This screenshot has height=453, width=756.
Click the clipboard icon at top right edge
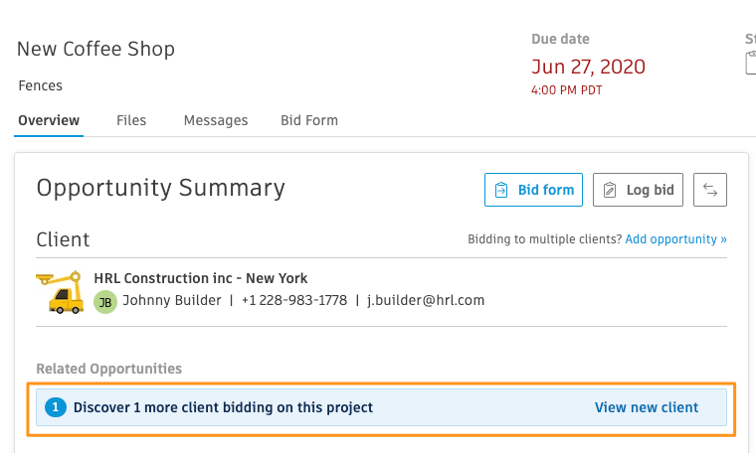coord(751,63)
